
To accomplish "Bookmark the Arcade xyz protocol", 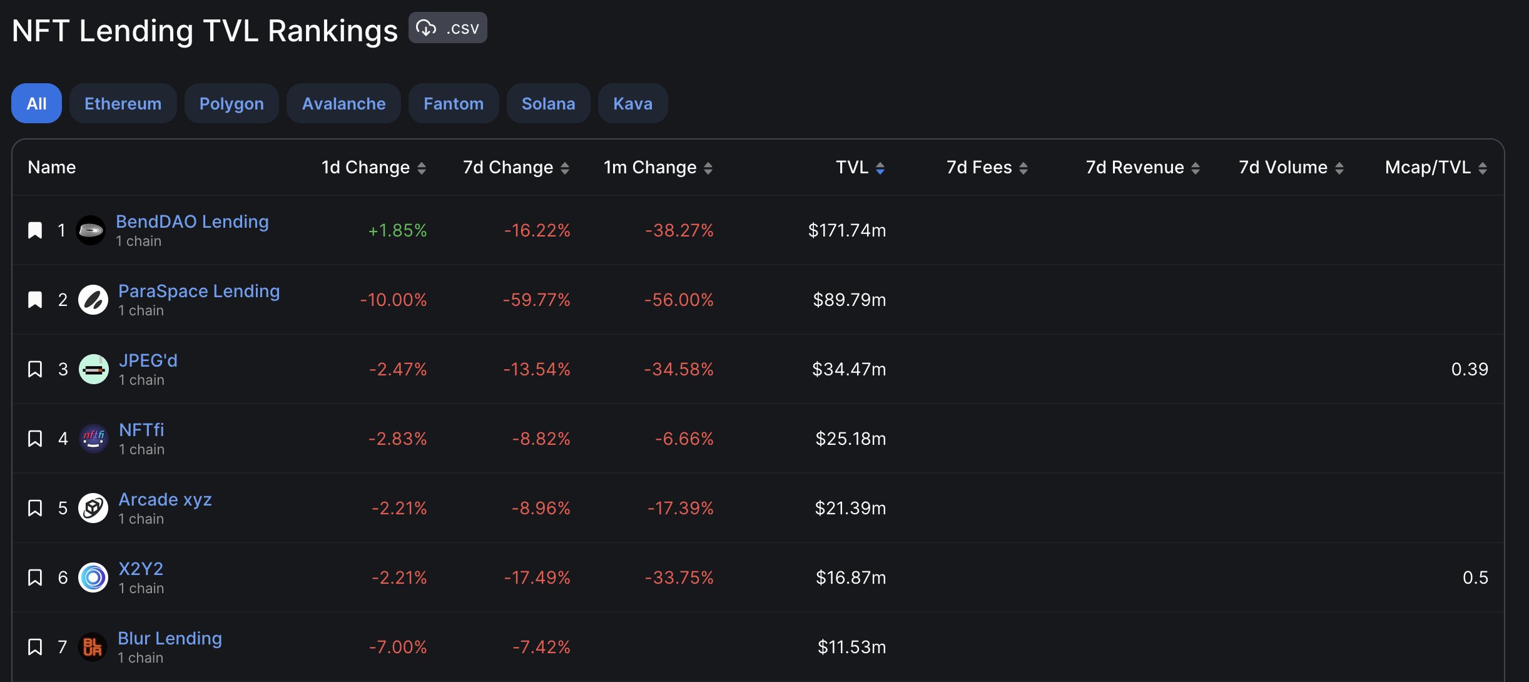I will 35,508.
